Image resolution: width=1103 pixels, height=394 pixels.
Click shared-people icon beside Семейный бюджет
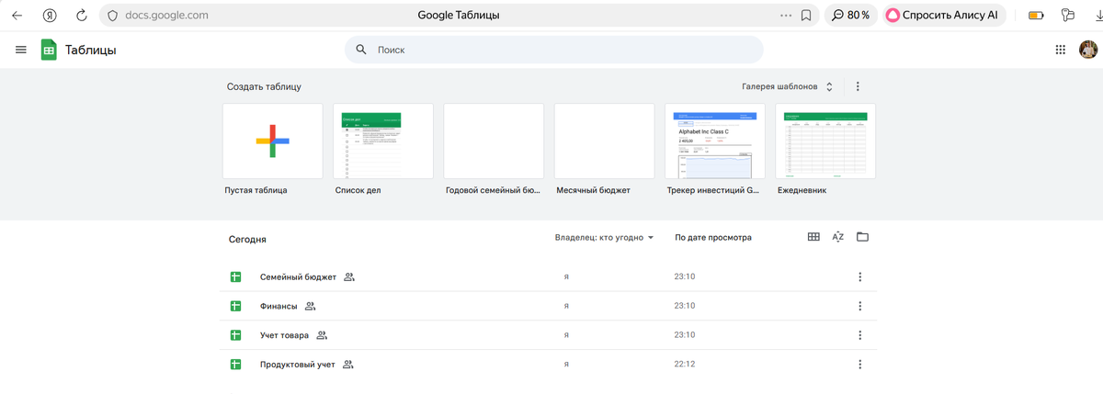349,276
